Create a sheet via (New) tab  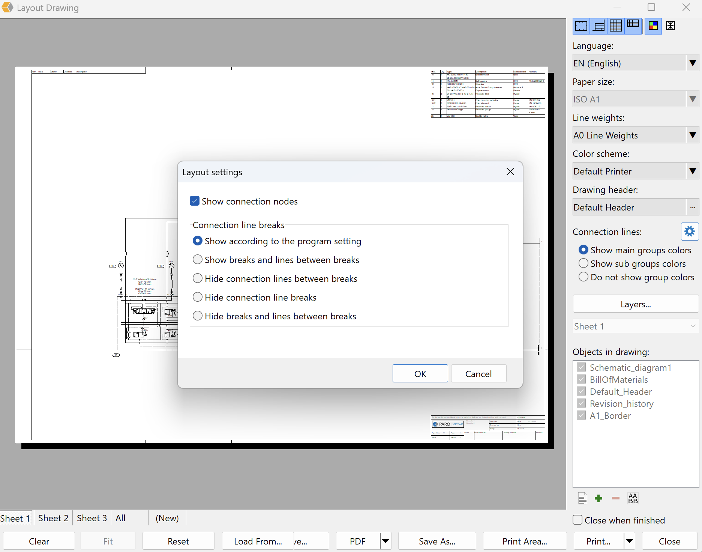167,518
